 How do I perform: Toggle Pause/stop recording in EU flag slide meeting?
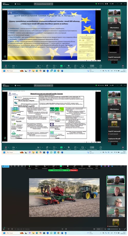tap(92, 66)
